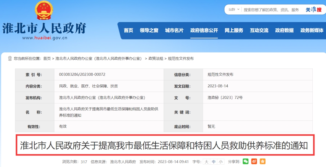Click the national emblem logo
Screen dimensions: 326x167
pos(44,10)
